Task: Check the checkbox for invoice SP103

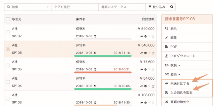Action: click(8, 99)
